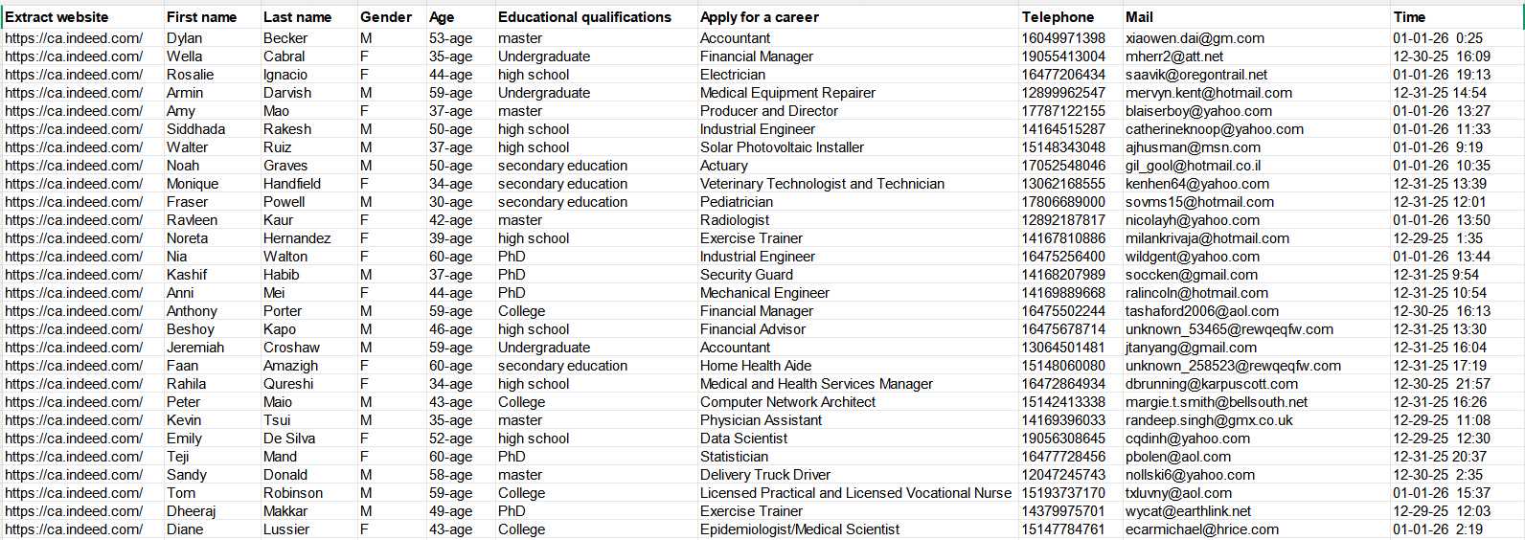The height and width of the screenshot is (540, 1525).
Task: Click the cell containing 'Veterinary Technologist and Technician'
Action: coord(822,184)
